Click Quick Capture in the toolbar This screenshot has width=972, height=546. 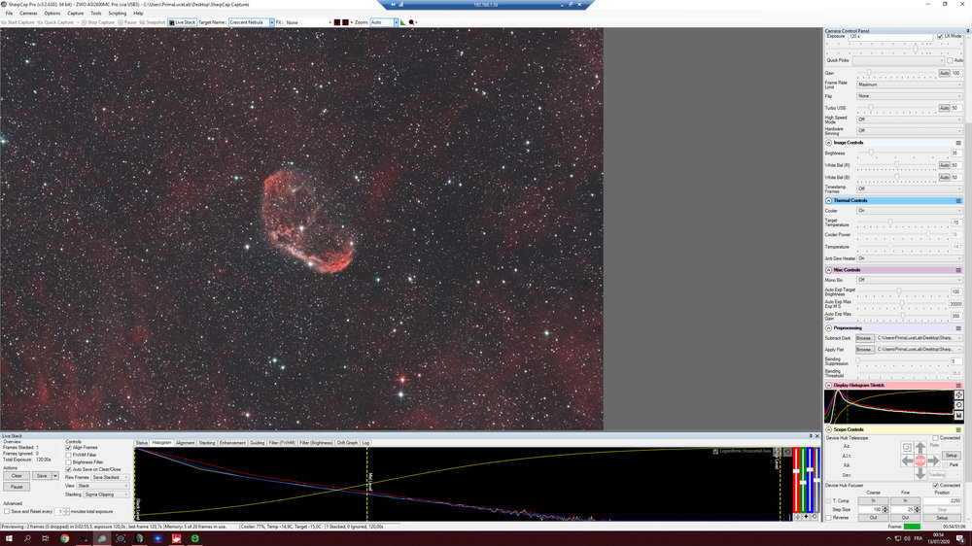tap(55, 22)
